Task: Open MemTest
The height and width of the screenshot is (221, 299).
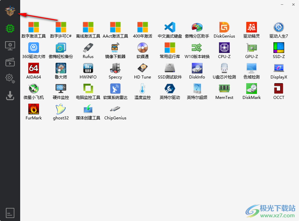Action: (224, 92)
